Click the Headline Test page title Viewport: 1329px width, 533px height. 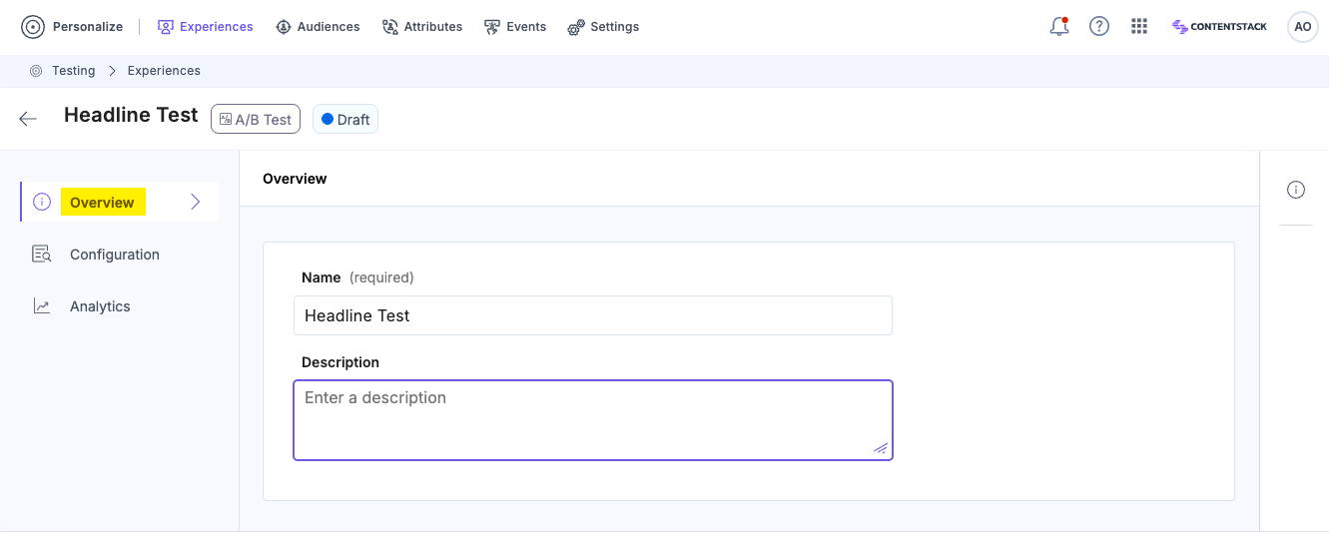[131, 116]
